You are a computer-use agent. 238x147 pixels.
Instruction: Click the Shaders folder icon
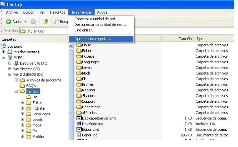point(79,96)
